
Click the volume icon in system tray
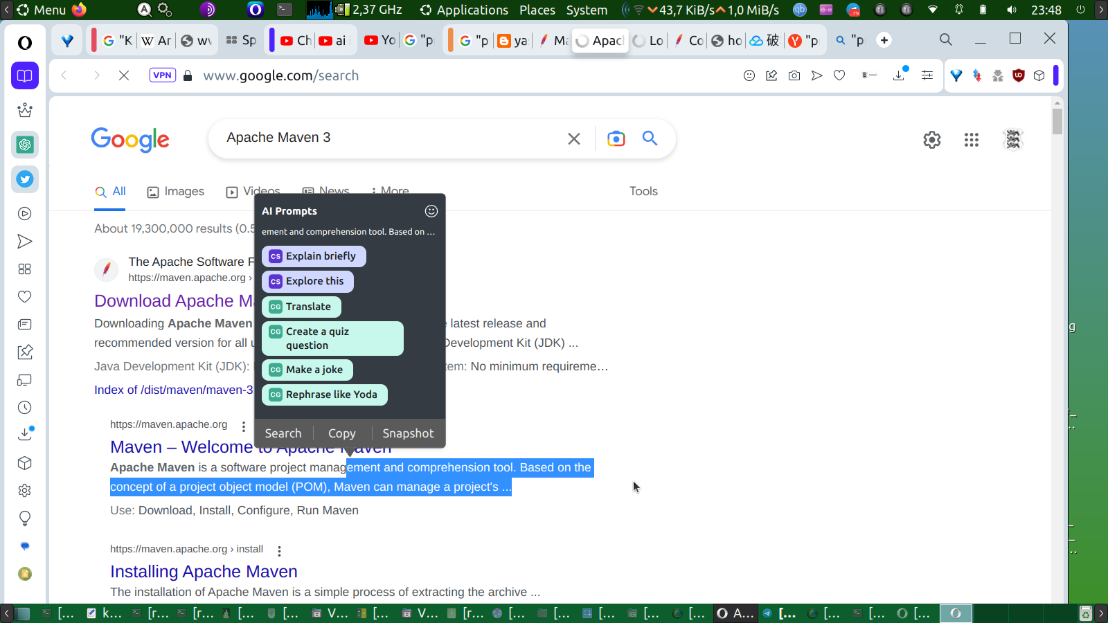point(1012,10)
